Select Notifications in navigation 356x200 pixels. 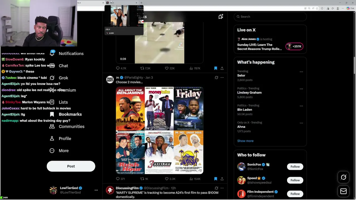tap(71, 53)
